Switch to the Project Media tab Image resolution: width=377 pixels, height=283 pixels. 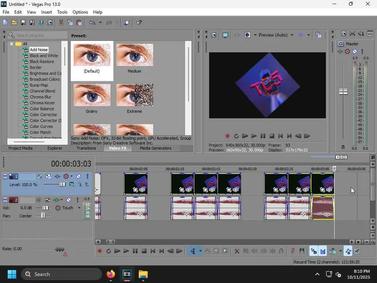coord(21,149)
